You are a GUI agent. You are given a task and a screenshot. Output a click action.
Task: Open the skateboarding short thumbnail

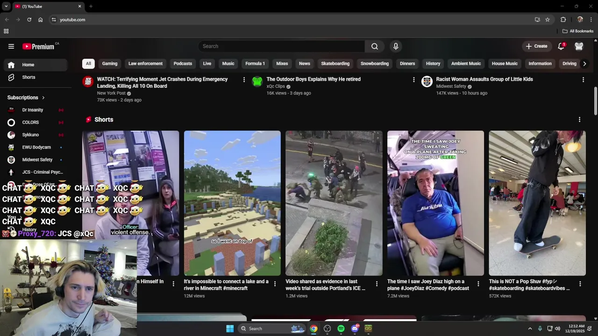tap(537, 203)
